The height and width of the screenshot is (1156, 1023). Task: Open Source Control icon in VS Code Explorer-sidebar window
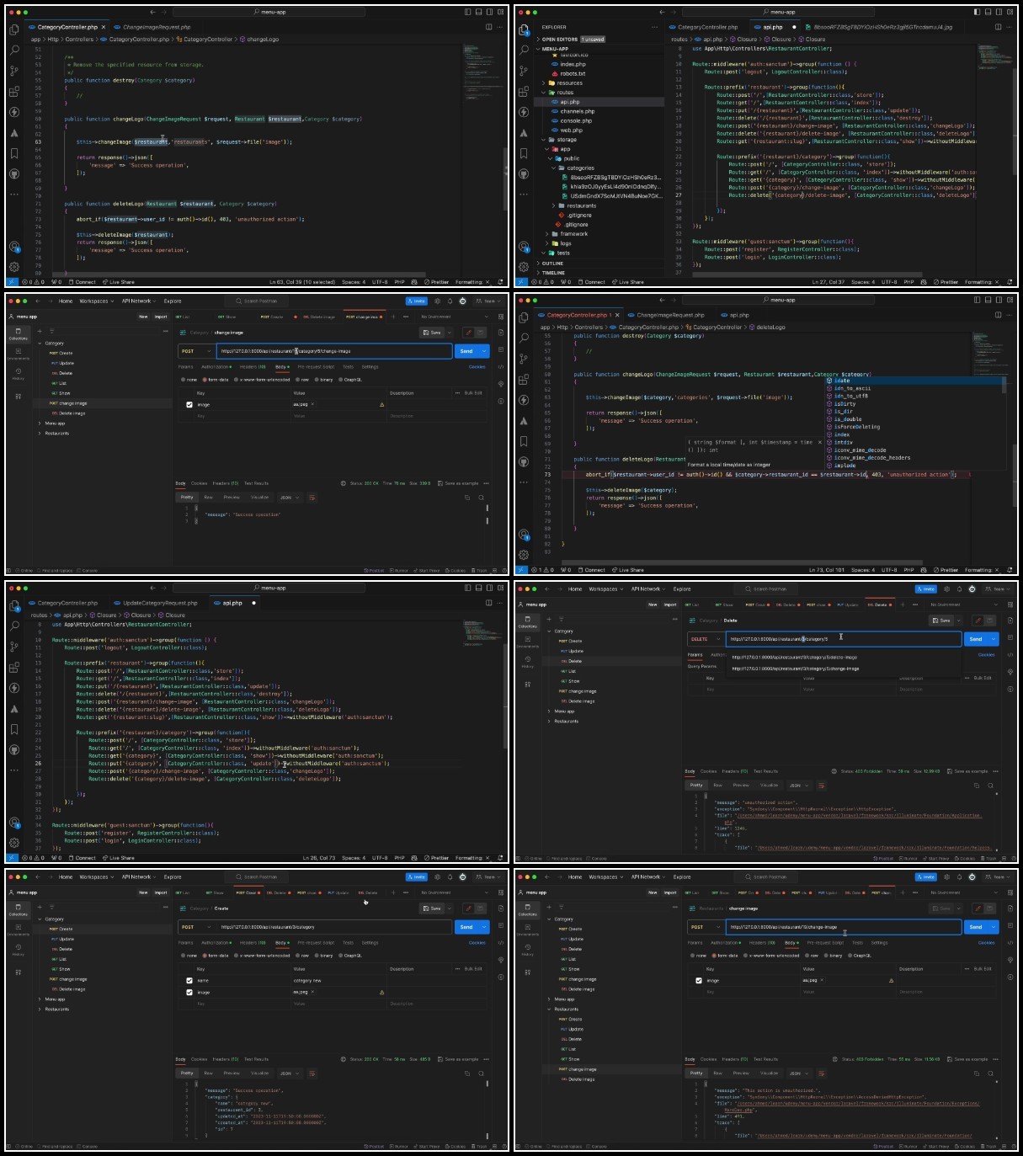(524, 71)
